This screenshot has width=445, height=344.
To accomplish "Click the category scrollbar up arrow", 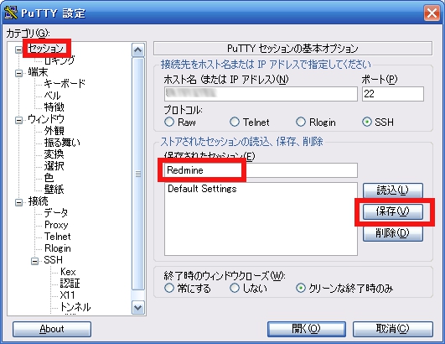I will click(138, 50).
